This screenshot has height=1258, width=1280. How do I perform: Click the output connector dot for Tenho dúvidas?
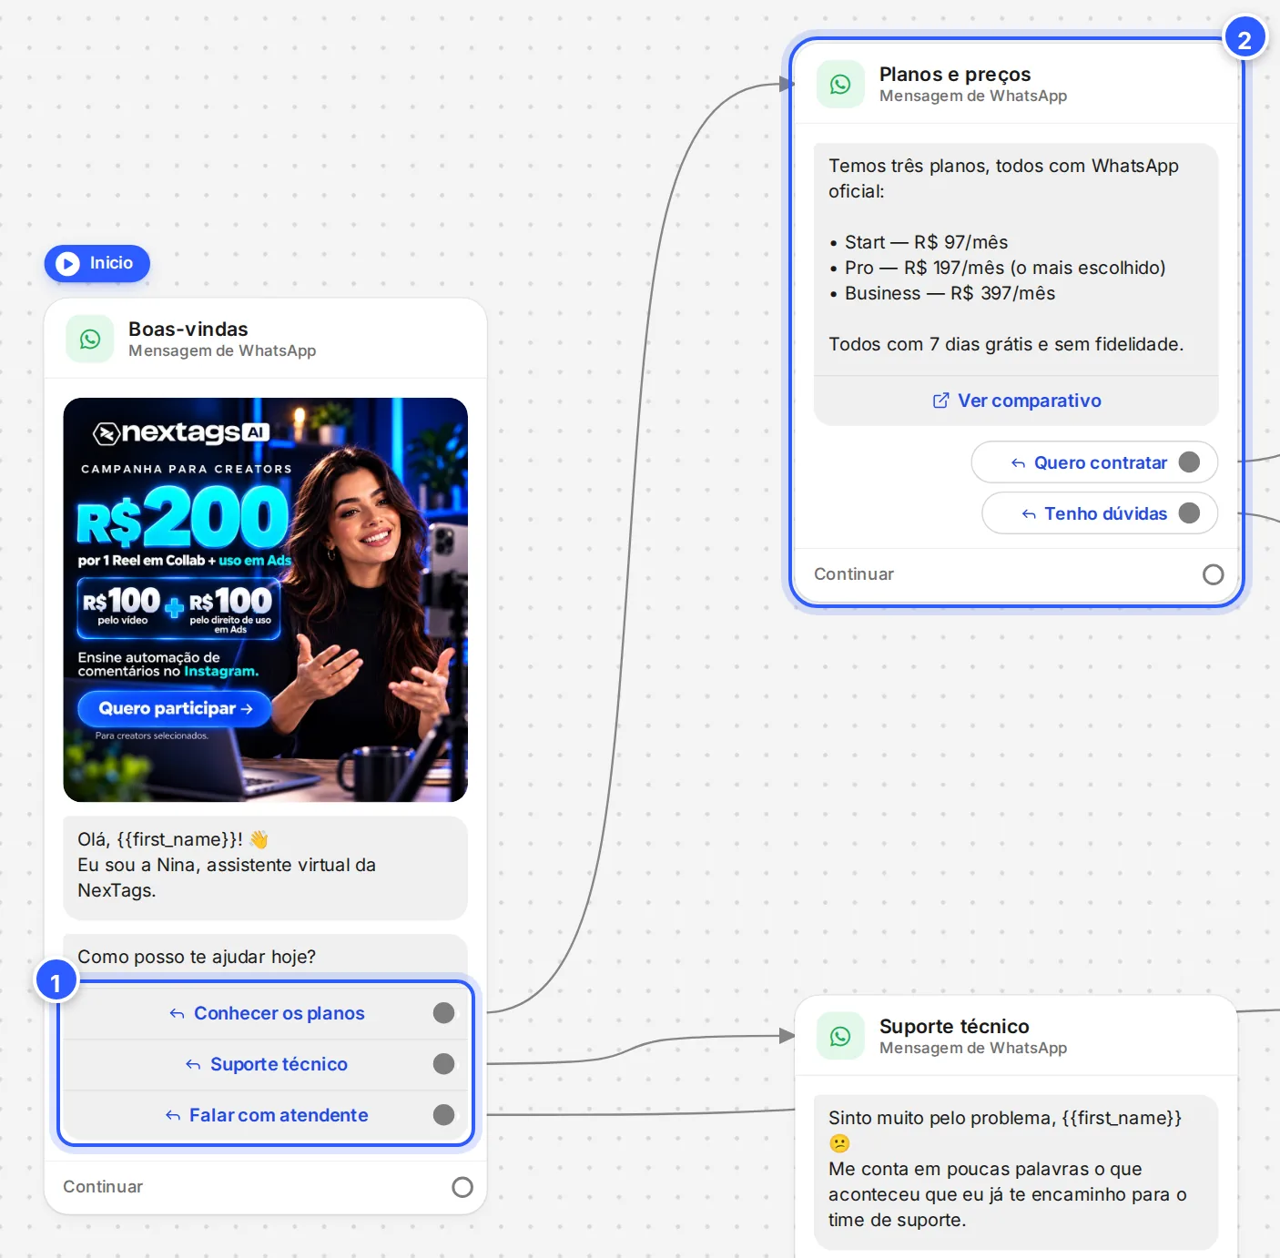click(x=1189, y=513)
